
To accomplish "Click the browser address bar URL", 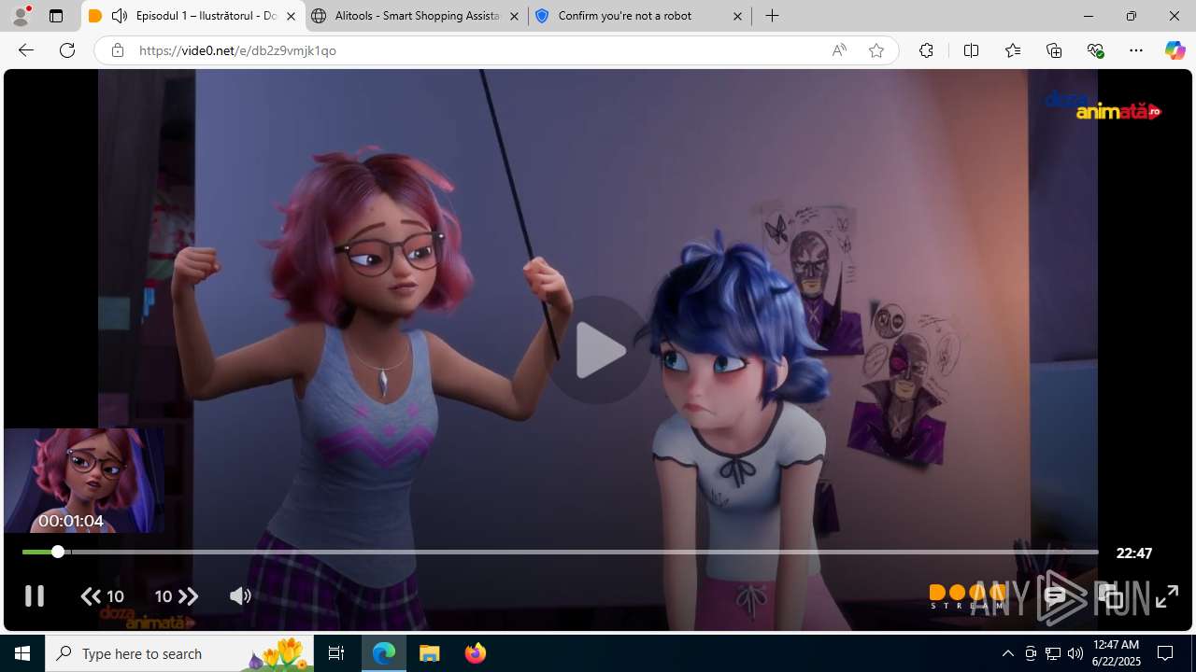I will [237, 50].
